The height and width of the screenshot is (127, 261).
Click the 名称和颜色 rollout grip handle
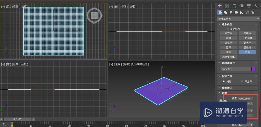tap(256, 63)
